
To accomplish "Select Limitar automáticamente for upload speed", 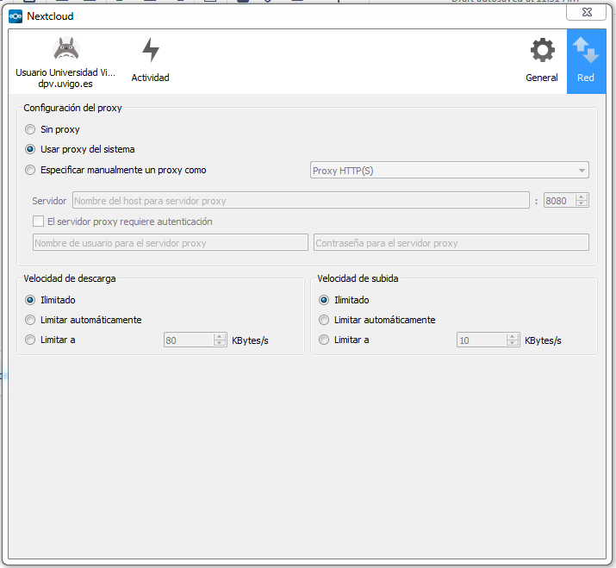I will click(x=324, y=320).
